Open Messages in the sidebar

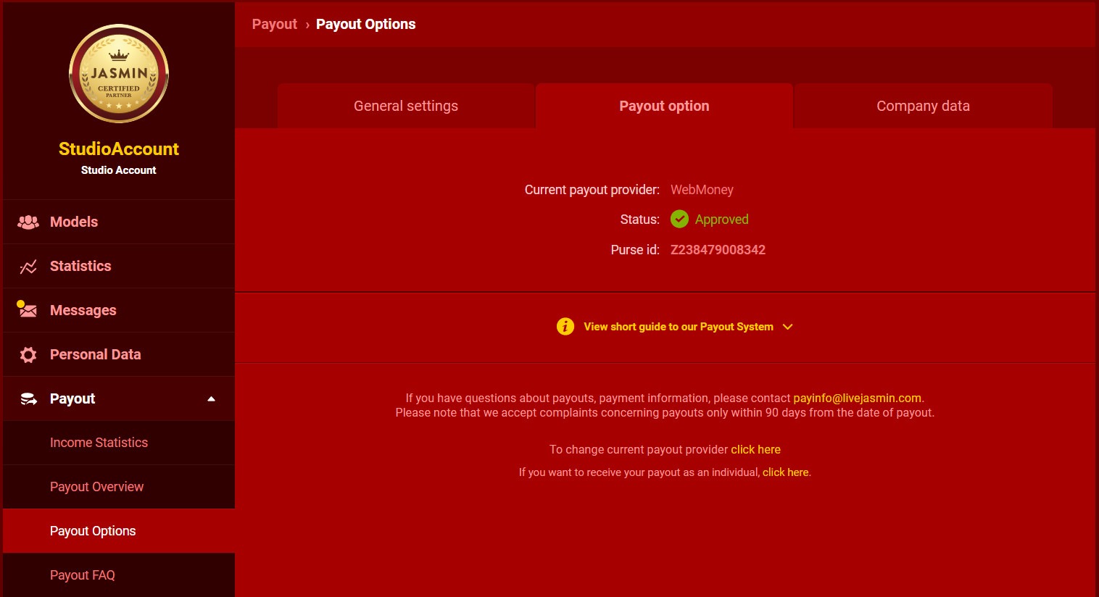click(x=119, y=310)
